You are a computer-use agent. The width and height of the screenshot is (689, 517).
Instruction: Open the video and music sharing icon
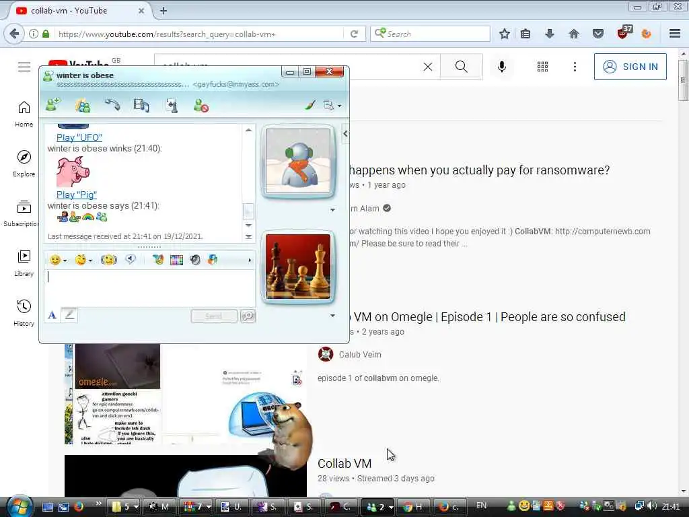(141, 106)
